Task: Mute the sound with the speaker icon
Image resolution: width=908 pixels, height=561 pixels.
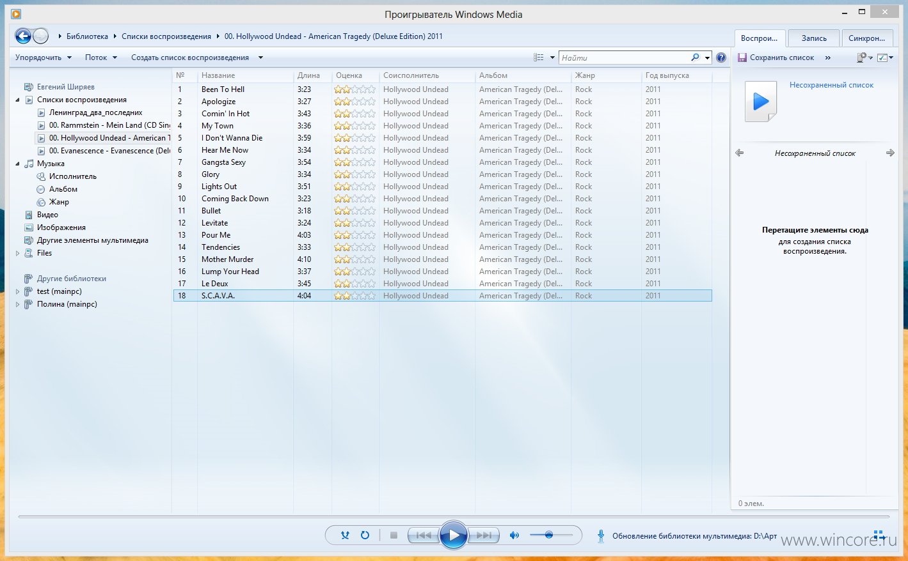Action: coord(514,535)
